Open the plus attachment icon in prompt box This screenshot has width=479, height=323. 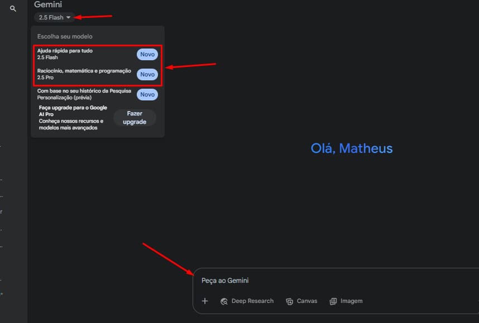point(205,301)
